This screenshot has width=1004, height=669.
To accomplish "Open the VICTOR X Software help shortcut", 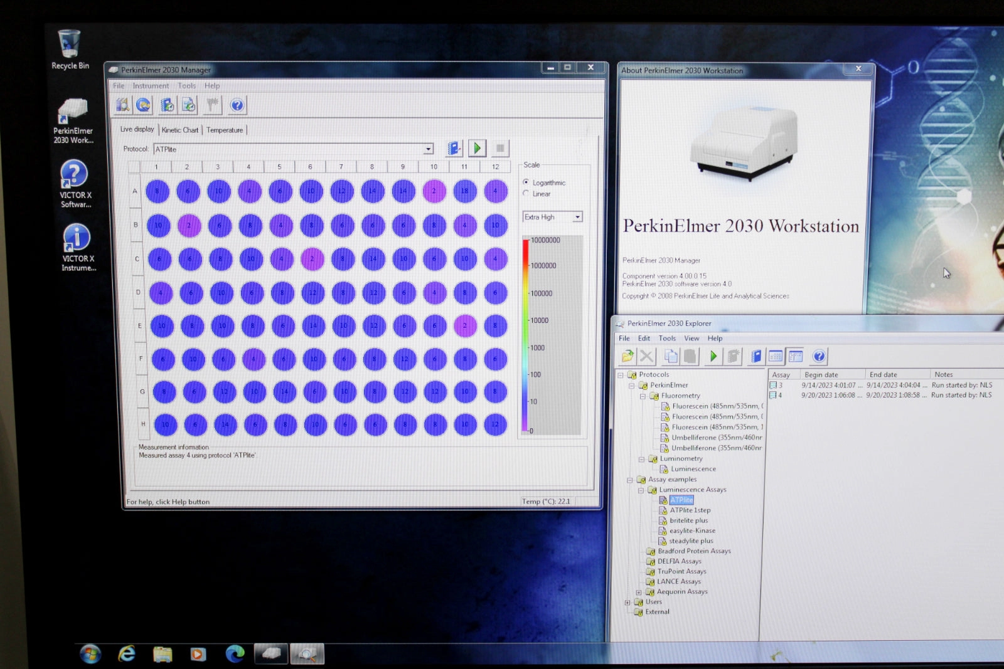I will 75,184.
